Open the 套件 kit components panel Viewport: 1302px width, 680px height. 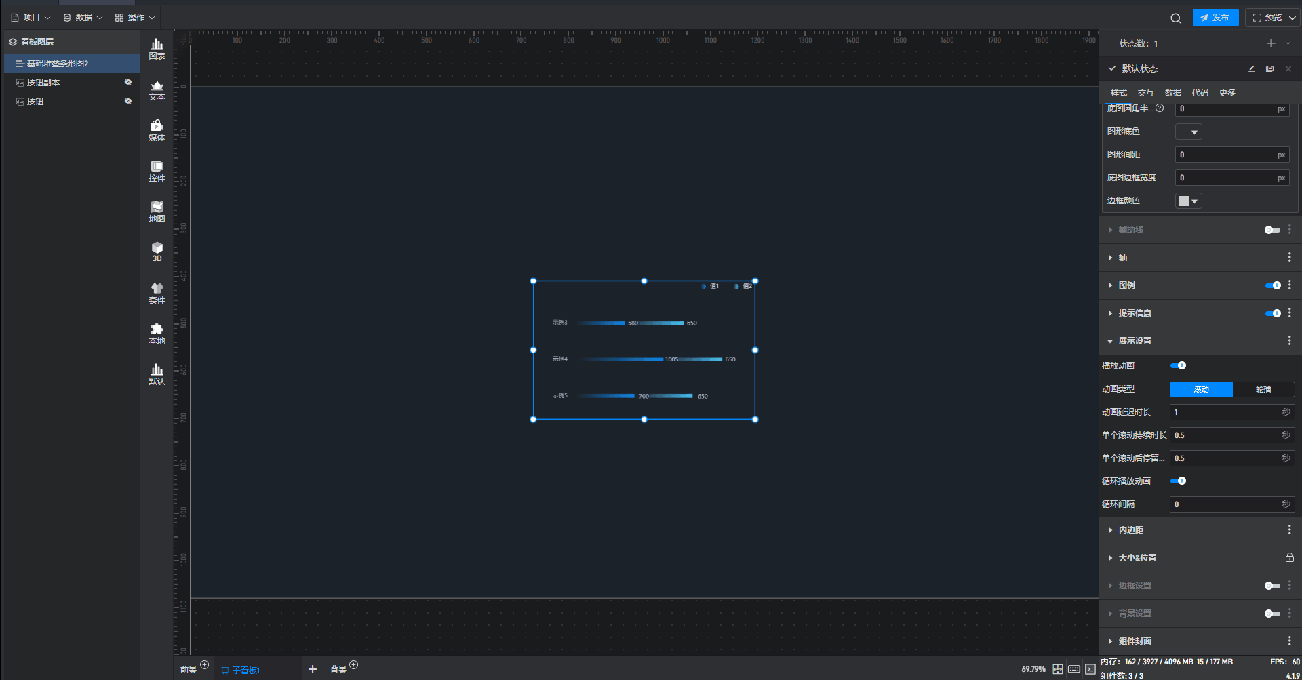click(157, 293)
